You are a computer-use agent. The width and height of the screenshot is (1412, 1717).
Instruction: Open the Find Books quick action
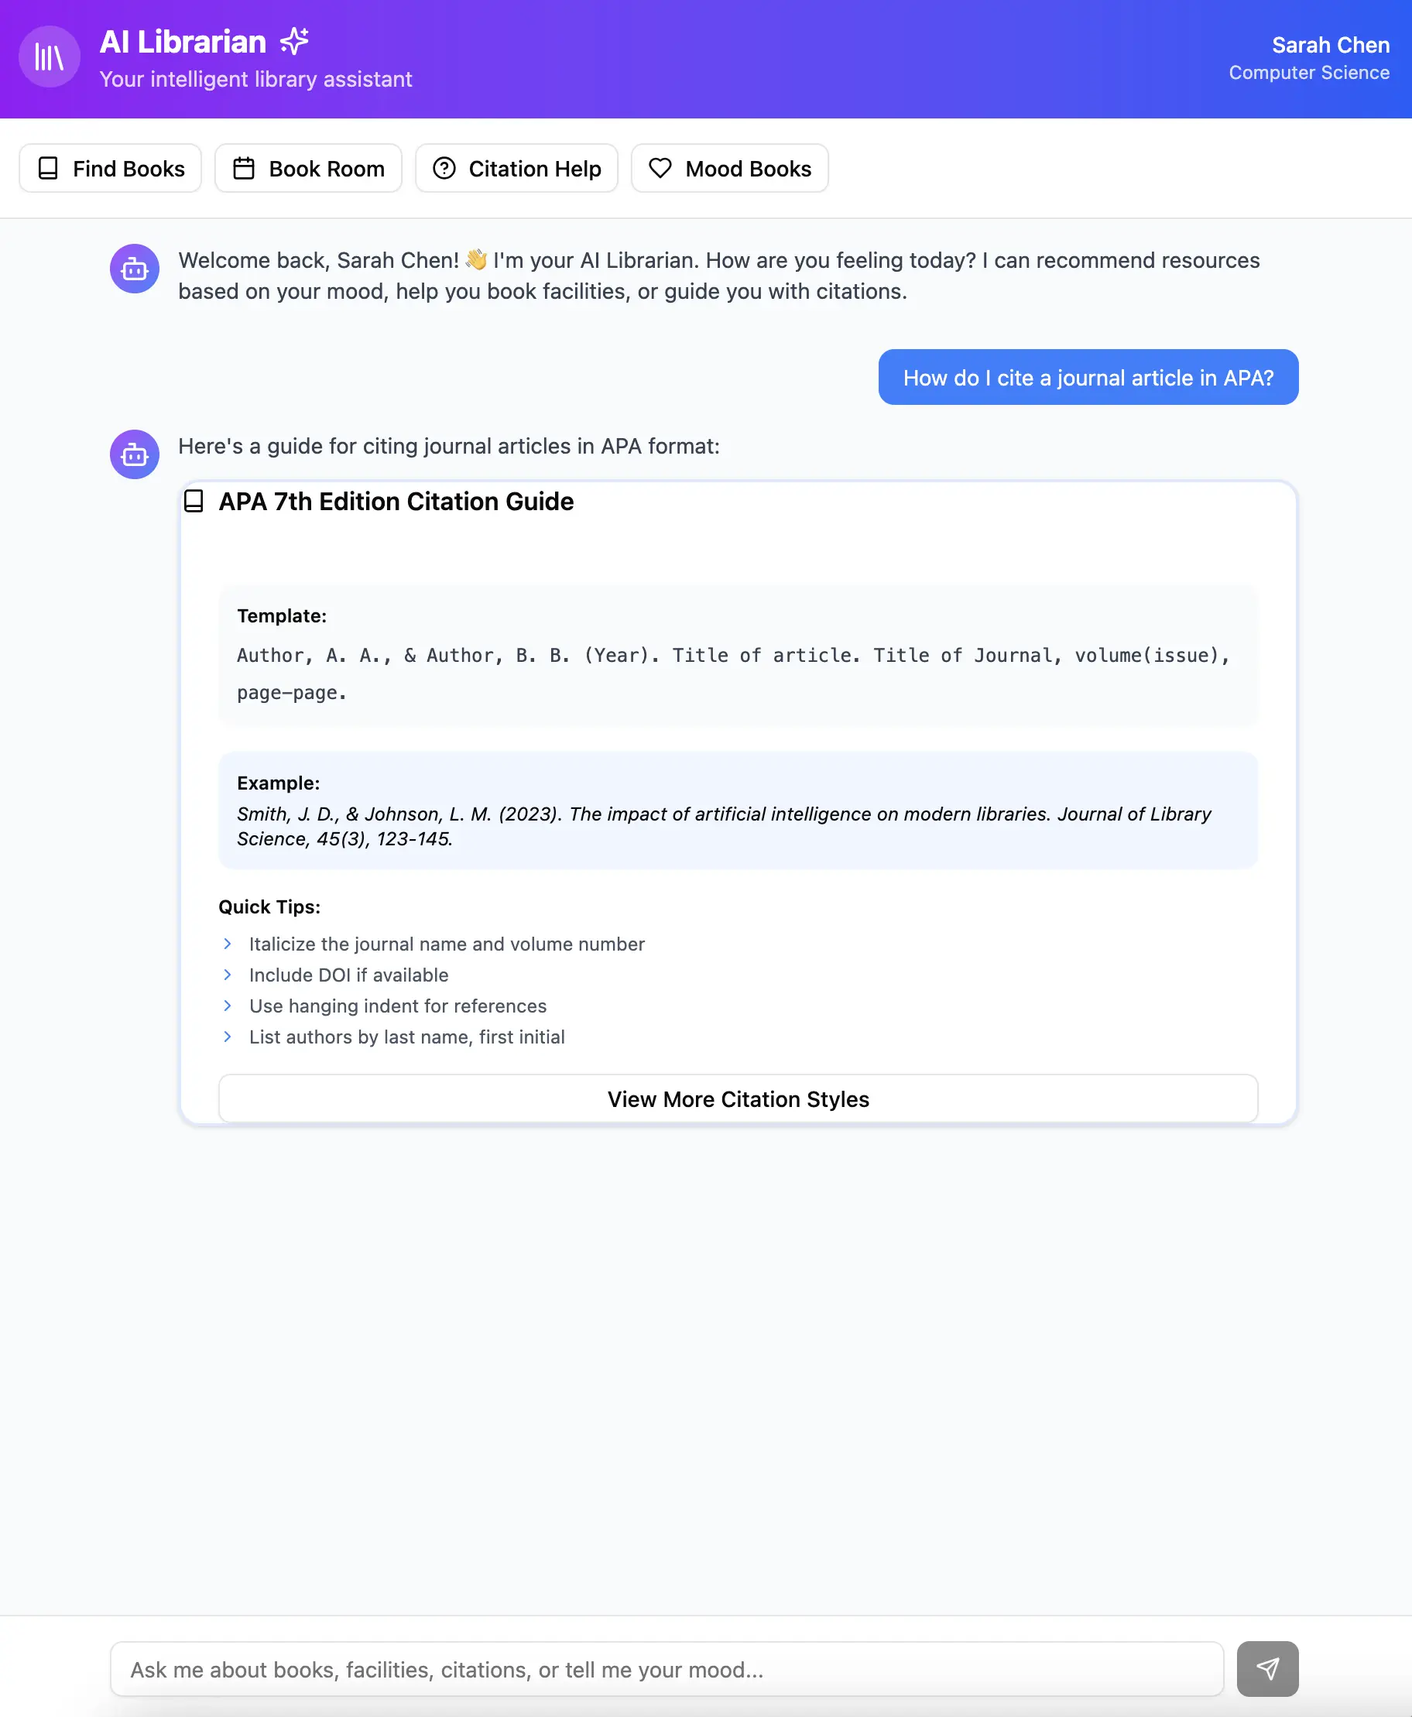coord(111,168)
